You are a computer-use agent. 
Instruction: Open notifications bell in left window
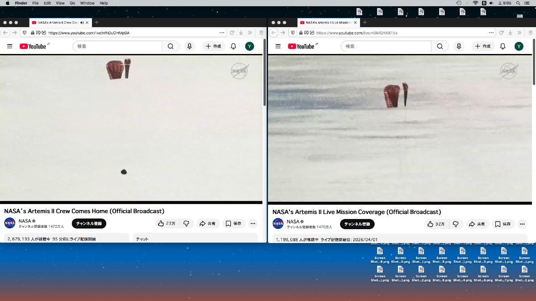(x=233, y=46)
